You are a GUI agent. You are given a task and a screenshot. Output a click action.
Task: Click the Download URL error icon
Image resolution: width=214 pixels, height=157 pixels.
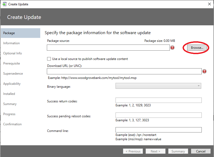pos(204,71)
